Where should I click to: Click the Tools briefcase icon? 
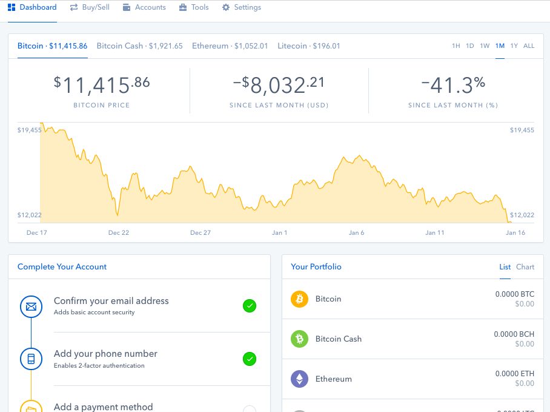pyautogui.click(x=183, y=7)
